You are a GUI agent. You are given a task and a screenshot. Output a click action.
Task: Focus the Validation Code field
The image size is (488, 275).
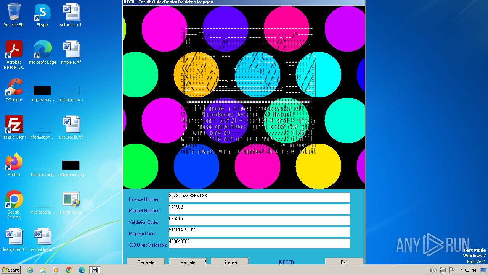pos(259,220)
